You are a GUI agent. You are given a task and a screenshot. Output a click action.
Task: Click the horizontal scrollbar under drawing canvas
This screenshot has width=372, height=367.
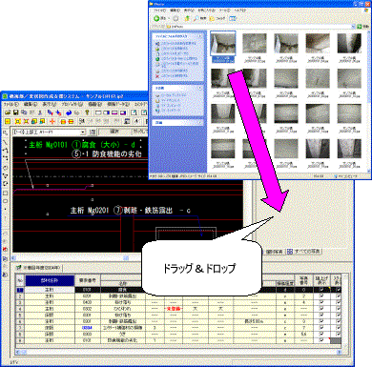pos(126,258)
